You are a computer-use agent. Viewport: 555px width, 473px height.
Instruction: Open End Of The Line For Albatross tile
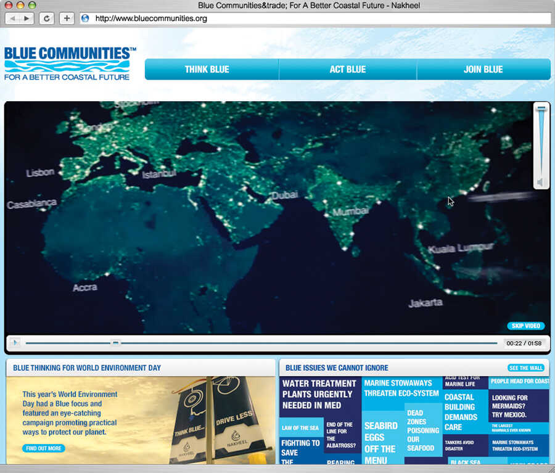(x=342, y=435)
